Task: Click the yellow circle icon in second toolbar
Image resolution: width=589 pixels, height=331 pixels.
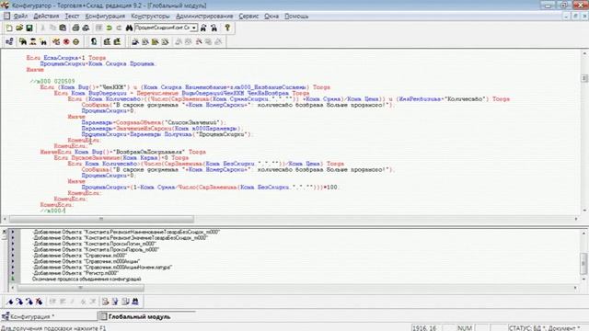Action: click(75, 41)
